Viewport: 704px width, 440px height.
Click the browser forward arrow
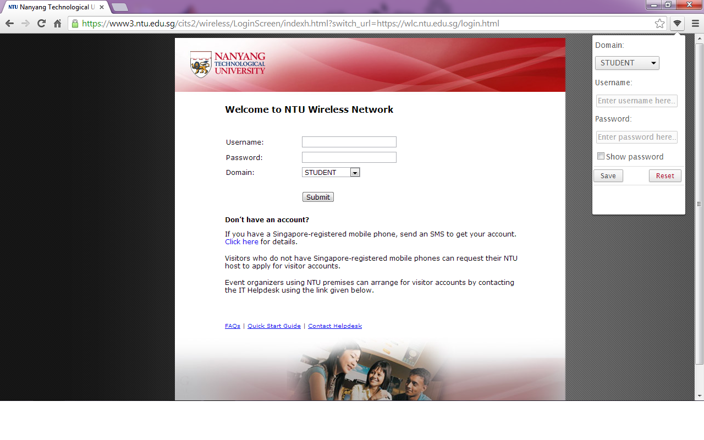25,24
